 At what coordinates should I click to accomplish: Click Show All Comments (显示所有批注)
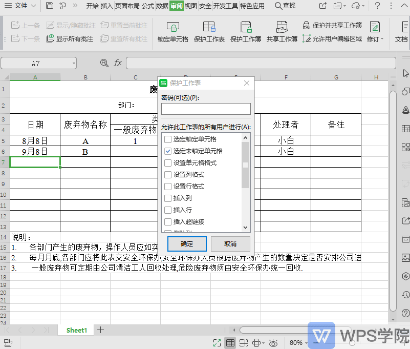pos(70,39)
